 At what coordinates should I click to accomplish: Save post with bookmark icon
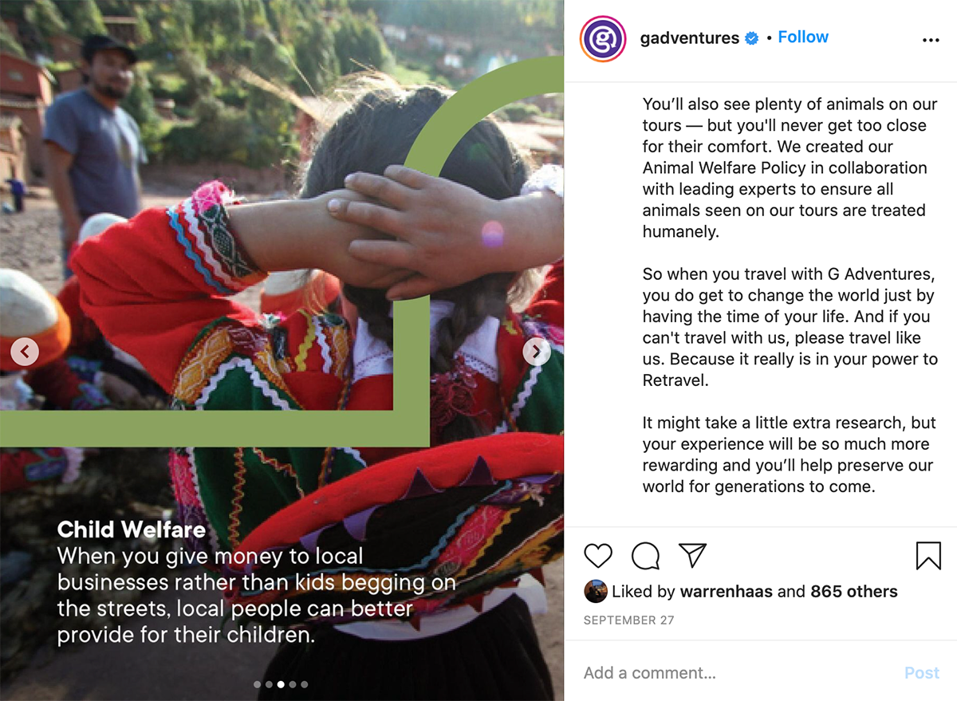tap(928, 556)
